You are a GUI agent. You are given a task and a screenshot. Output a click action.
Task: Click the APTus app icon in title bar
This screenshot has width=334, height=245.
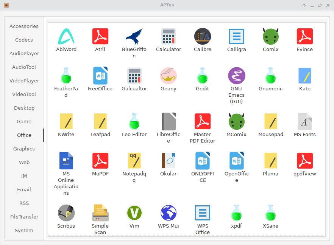[x=6, y=5]
